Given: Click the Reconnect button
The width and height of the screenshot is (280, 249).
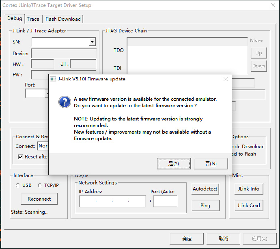Looking at the screenshot, I should click(39, 199).
